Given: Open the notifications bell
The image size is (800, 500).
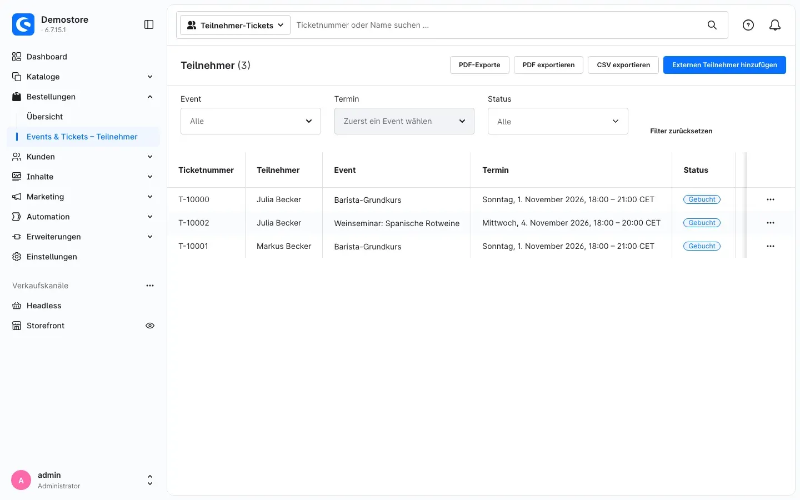Looking at the screenshot, I should click(775, 25).
